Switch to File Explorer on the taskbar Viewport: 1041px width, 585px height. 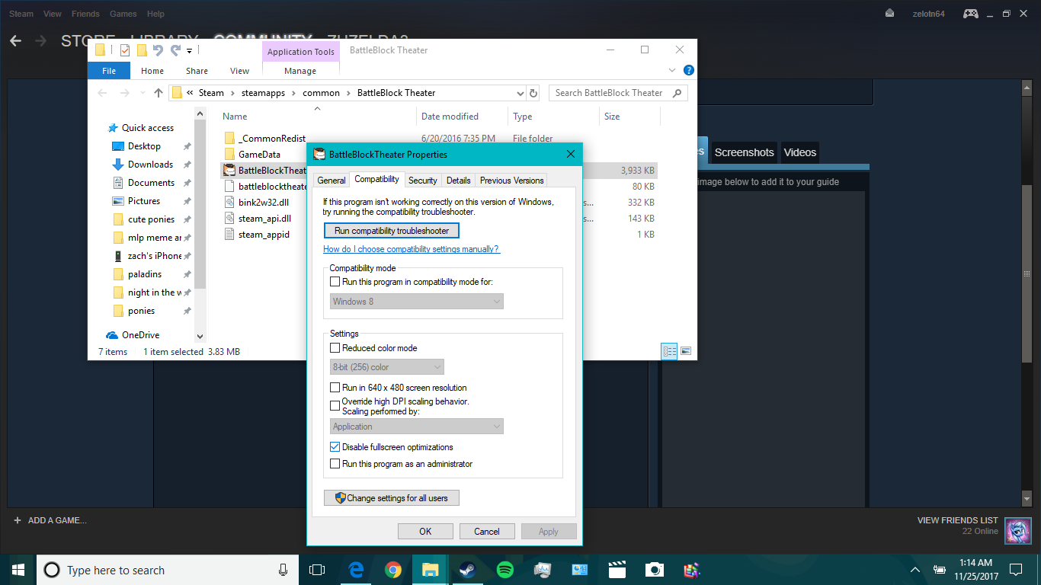click(430, 570)
